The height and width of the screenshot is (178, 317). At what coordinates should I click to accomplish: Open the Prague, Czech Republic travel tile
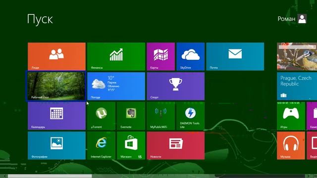tap(297, 86)
